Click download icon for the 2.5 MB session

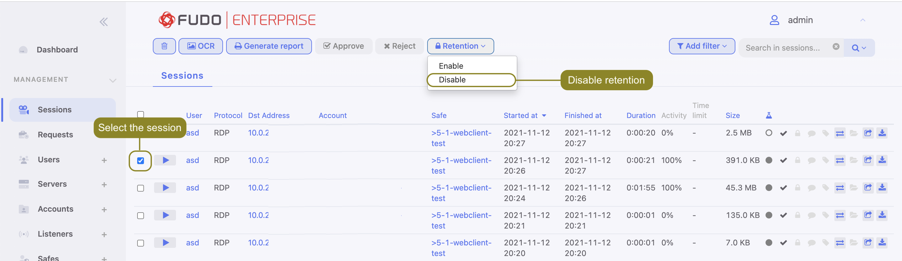882,133
